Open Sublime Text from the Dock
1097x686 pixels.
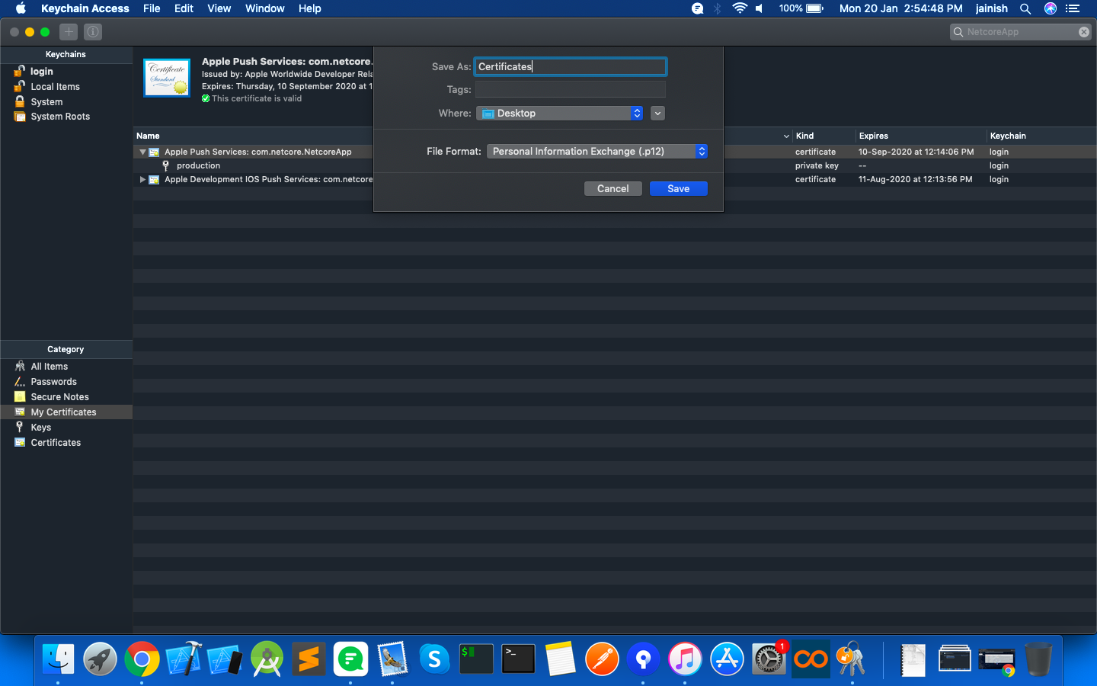coord(309,659)
